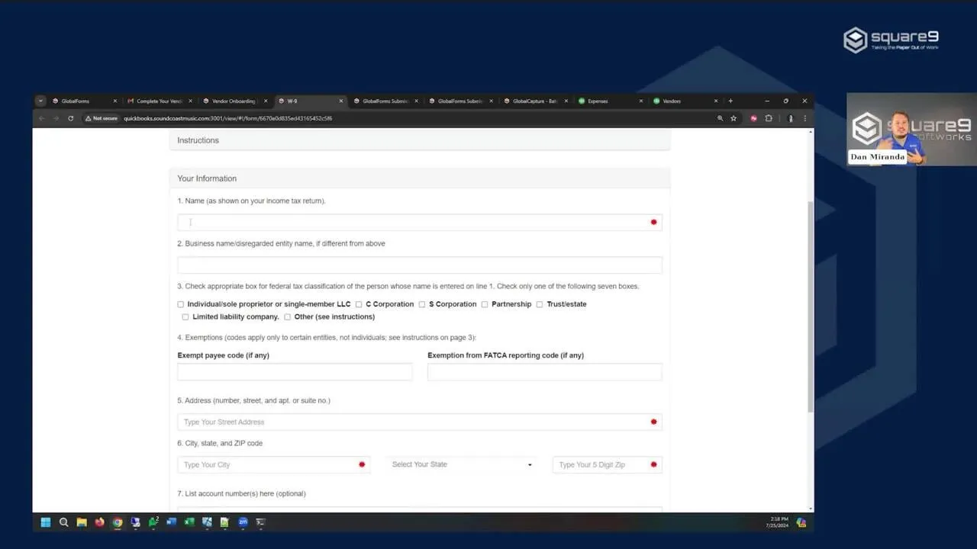Click the Not secure site info badge

point(102,118)
